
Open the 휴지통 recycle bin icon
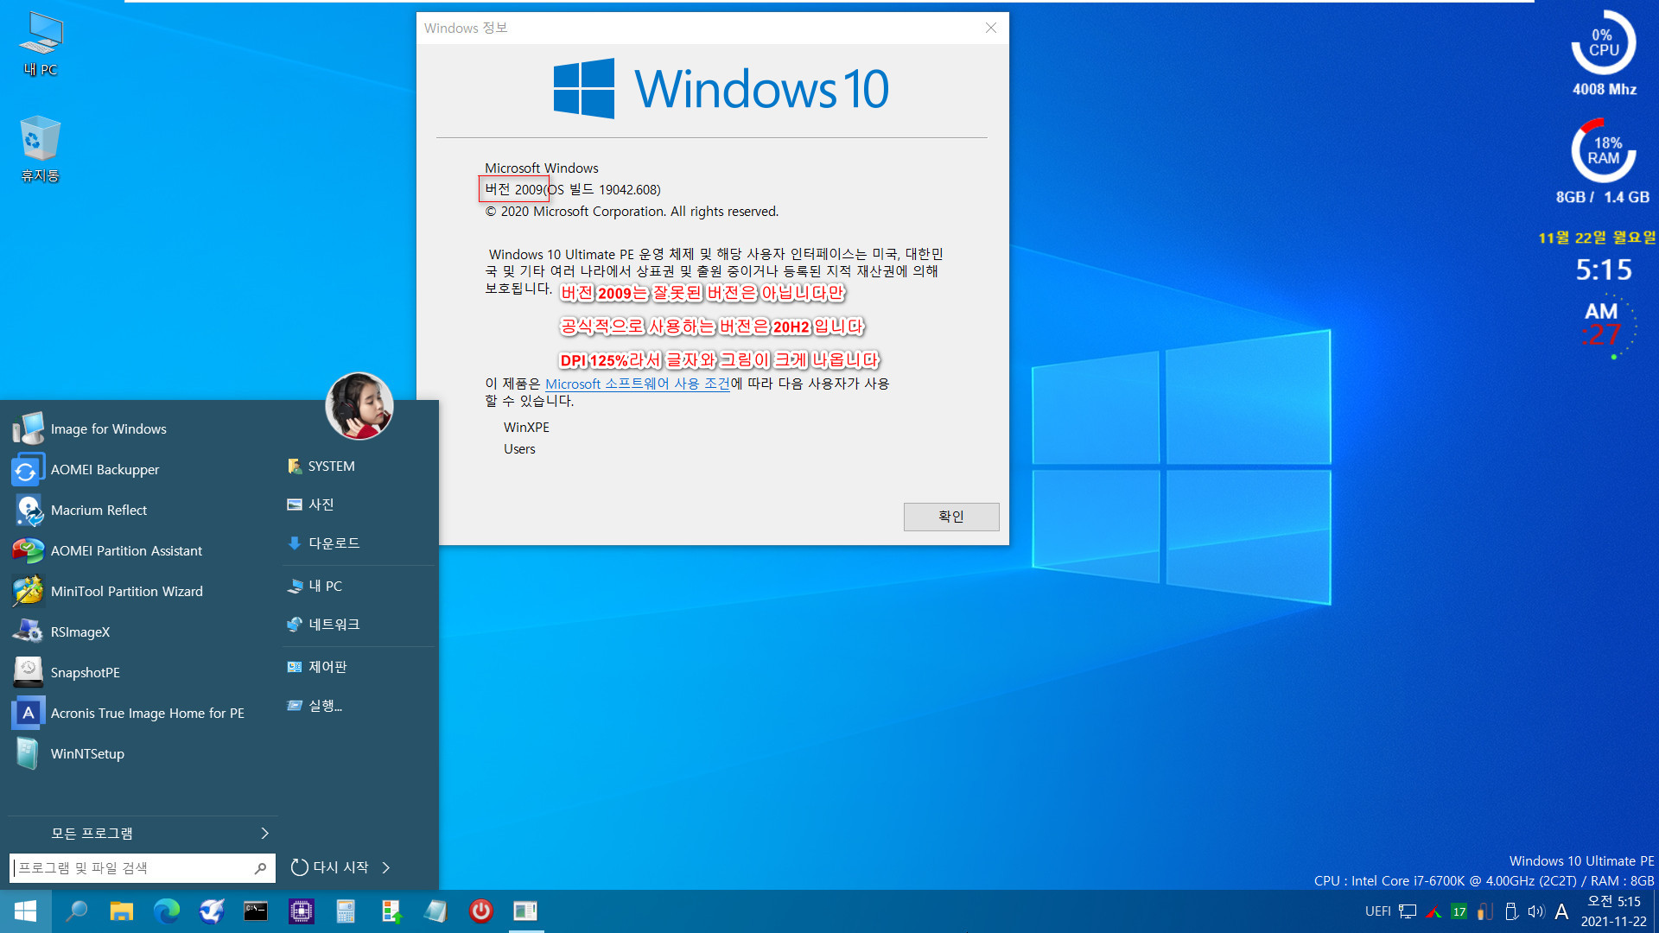tap(41, 149)
